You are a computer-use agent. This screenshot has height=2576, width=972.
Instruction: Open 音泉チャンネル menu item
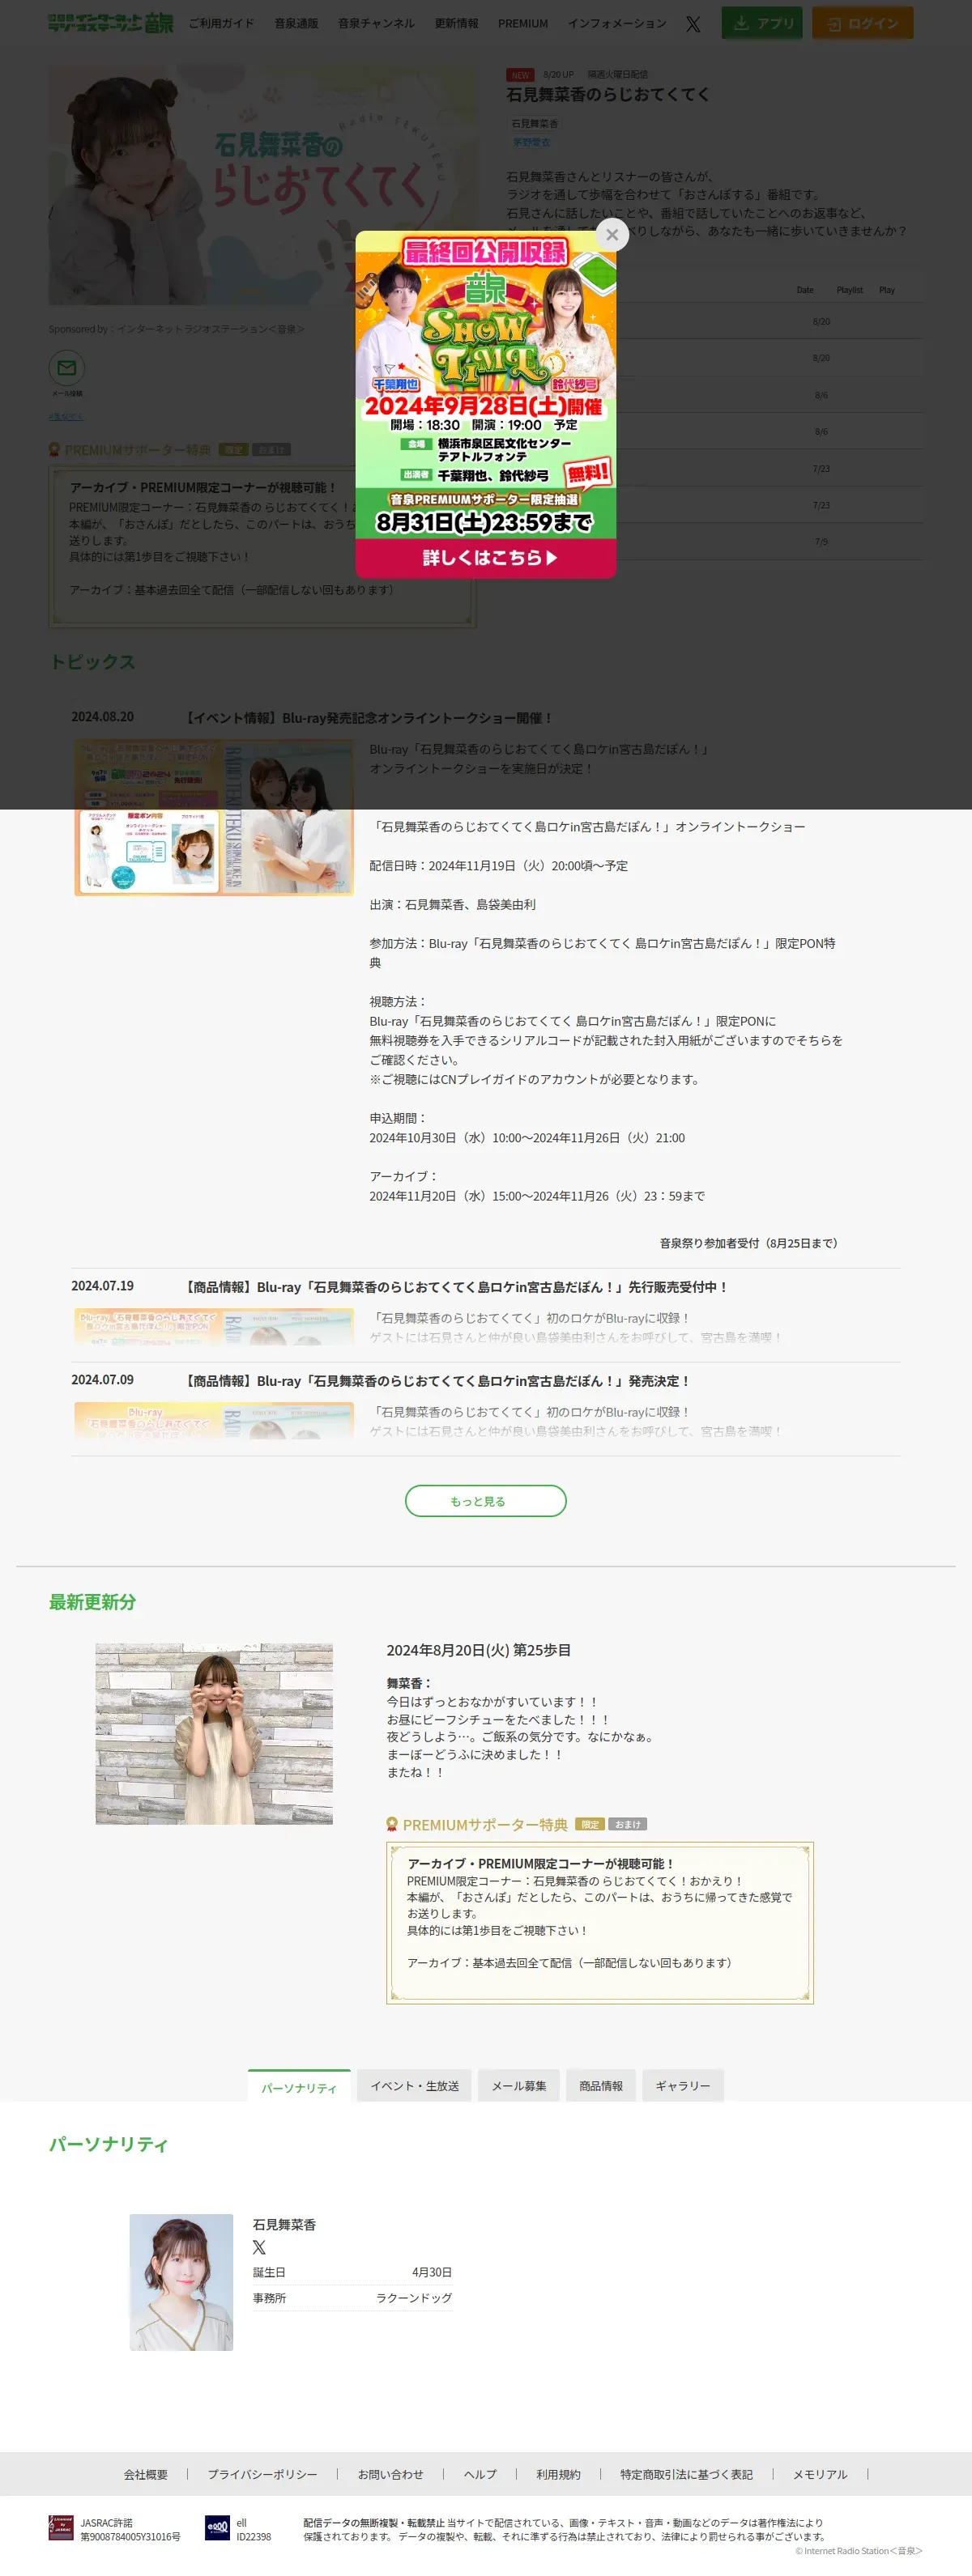point(377,23)
